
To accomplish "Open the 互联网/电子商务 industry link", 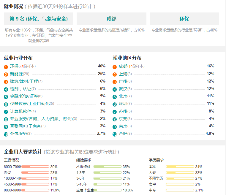I will pos(26,126).
